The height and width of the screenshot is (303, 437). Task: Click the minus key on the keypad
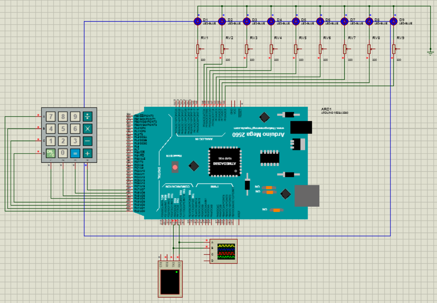tap(87, 141)
